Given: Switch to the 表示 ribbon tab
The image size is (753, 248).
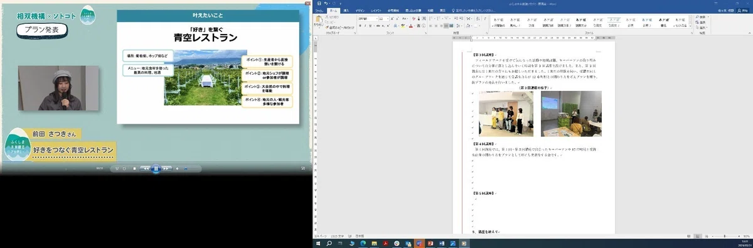Looking at the screenshot, I should (x=442, y=11).
